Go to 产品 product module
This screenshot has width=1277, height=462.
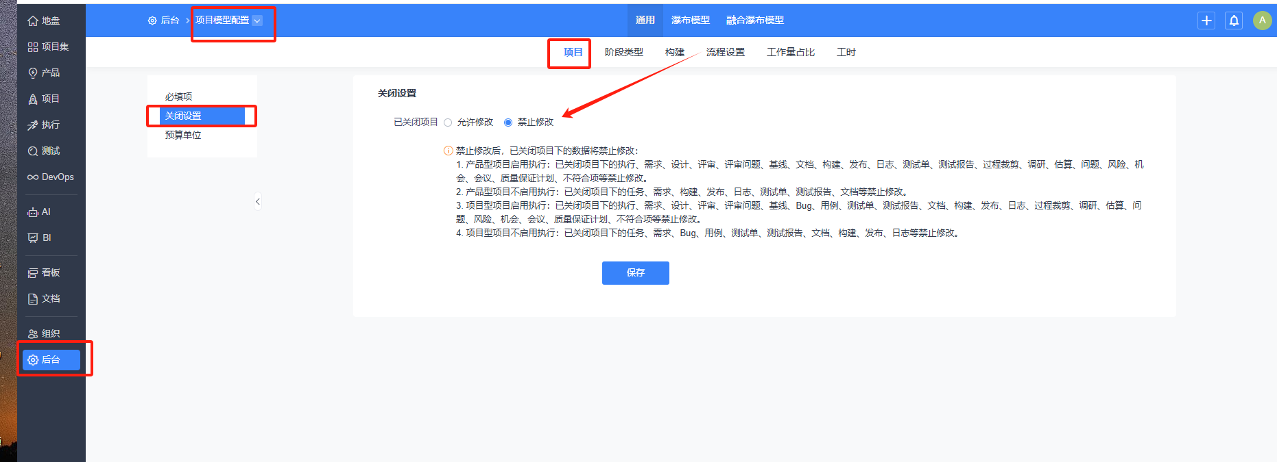(x=44, y=73)
